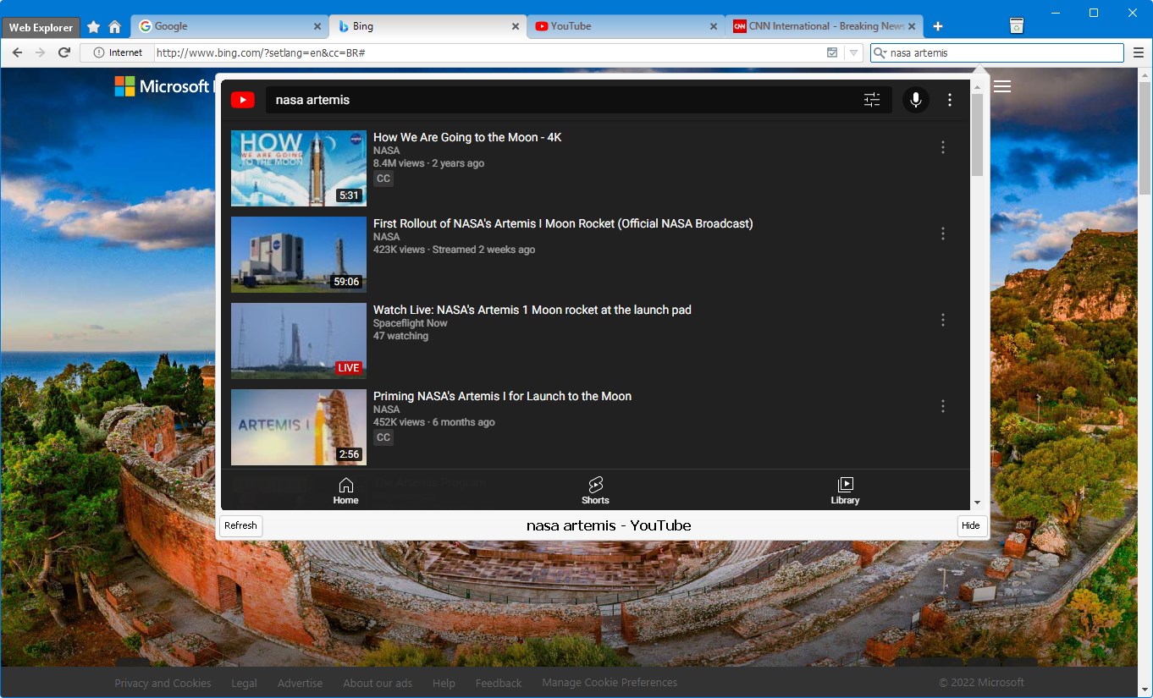Image resolution: width=1153 pixels, height=698 pixels.
Task: Go to the browser Home page icon
Action: pos(115,27)
